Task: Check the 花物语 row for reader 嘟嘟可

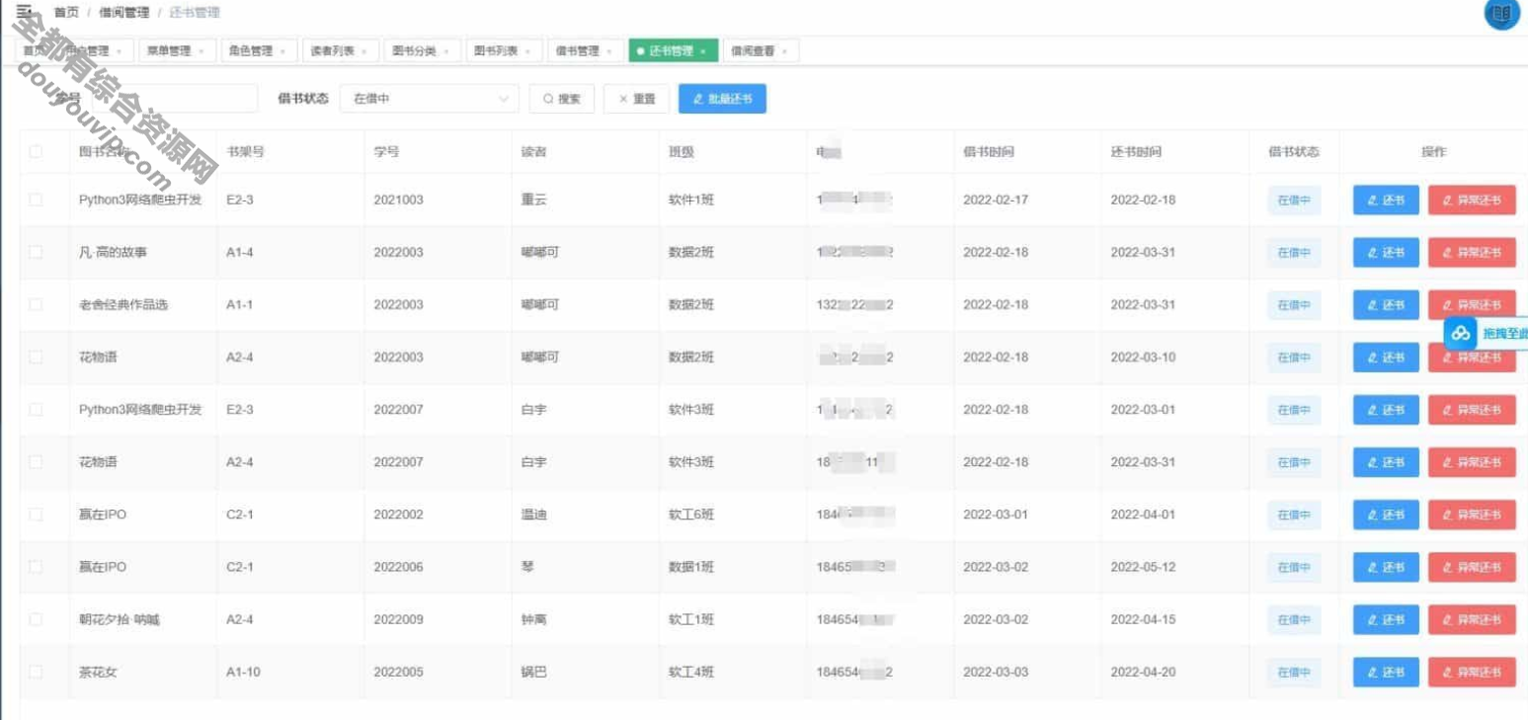Action: [x=36, y=357]
